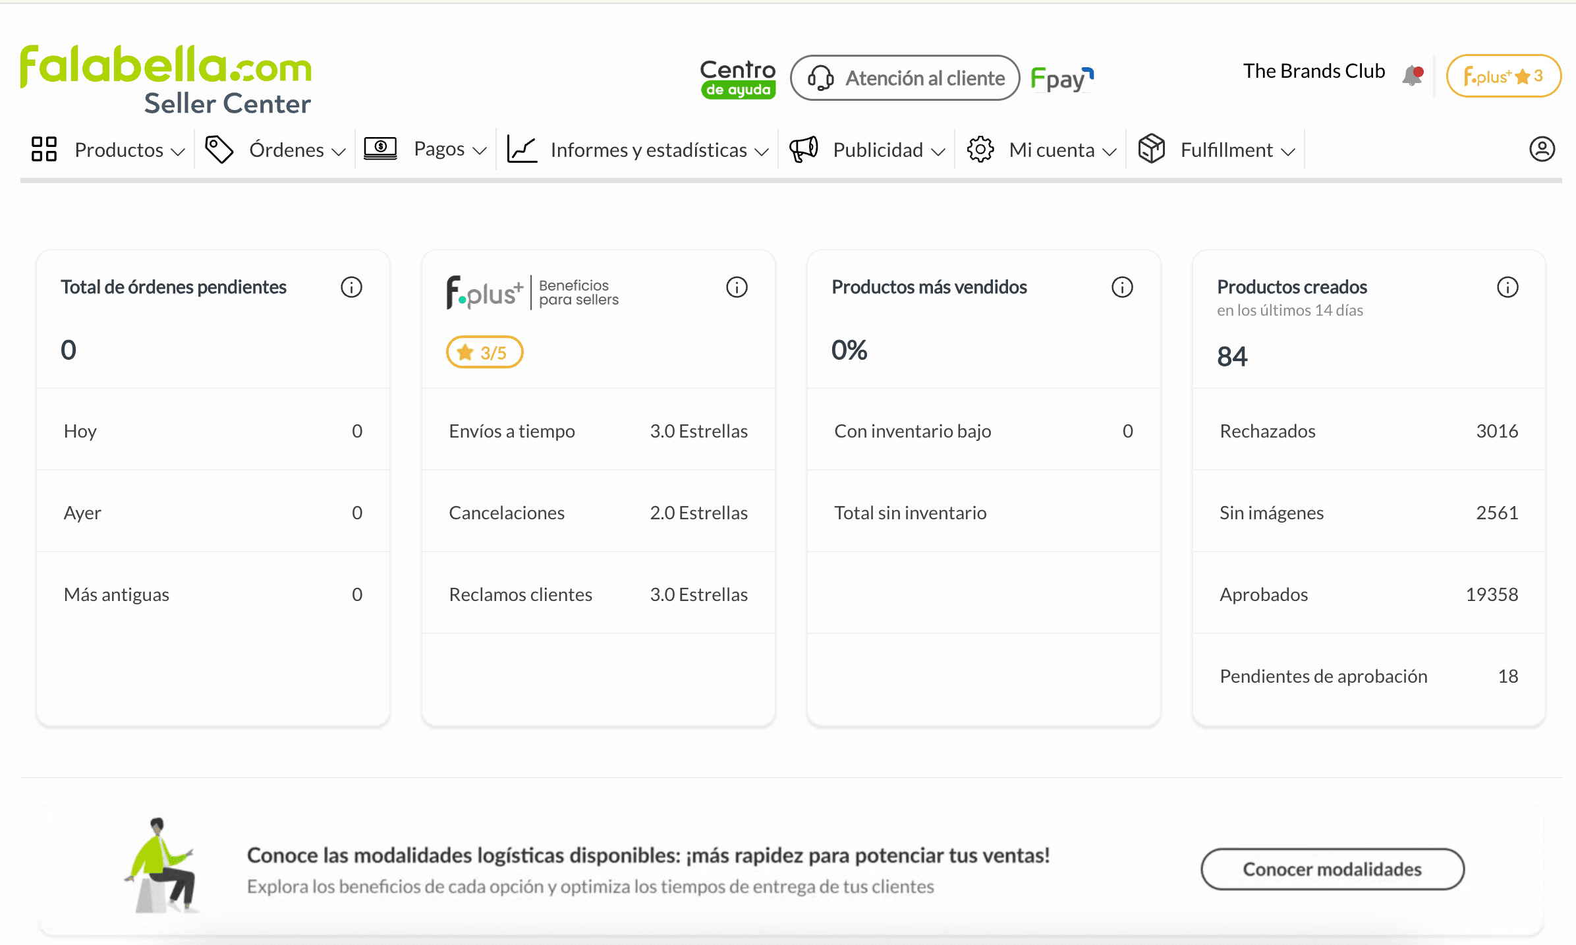Image resolution: width=1576 pixels, height=945 pixels.
Task: Click the Fulfillment box icon
Action: [x=1152, y=148]
